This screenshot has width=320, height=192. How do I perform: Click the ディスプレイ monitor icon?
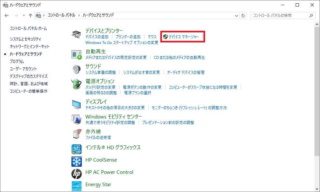coord(77,104)
